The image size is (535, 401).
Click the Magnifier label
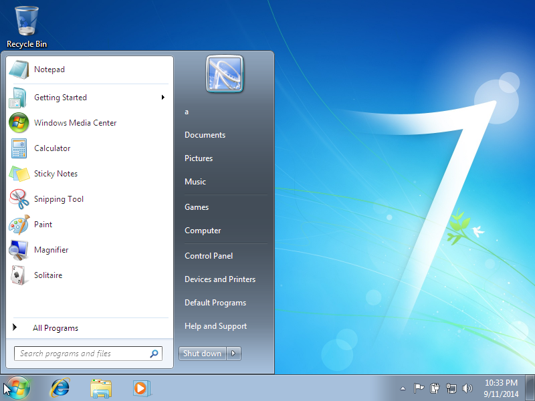point(51,250)
